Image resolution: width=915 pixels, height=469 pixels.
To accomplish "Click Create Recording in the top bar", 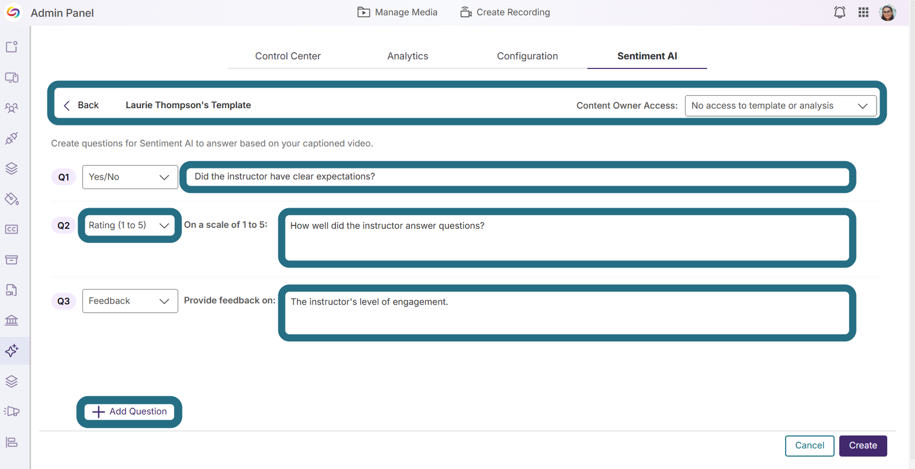I will click(x=505, y=12).
